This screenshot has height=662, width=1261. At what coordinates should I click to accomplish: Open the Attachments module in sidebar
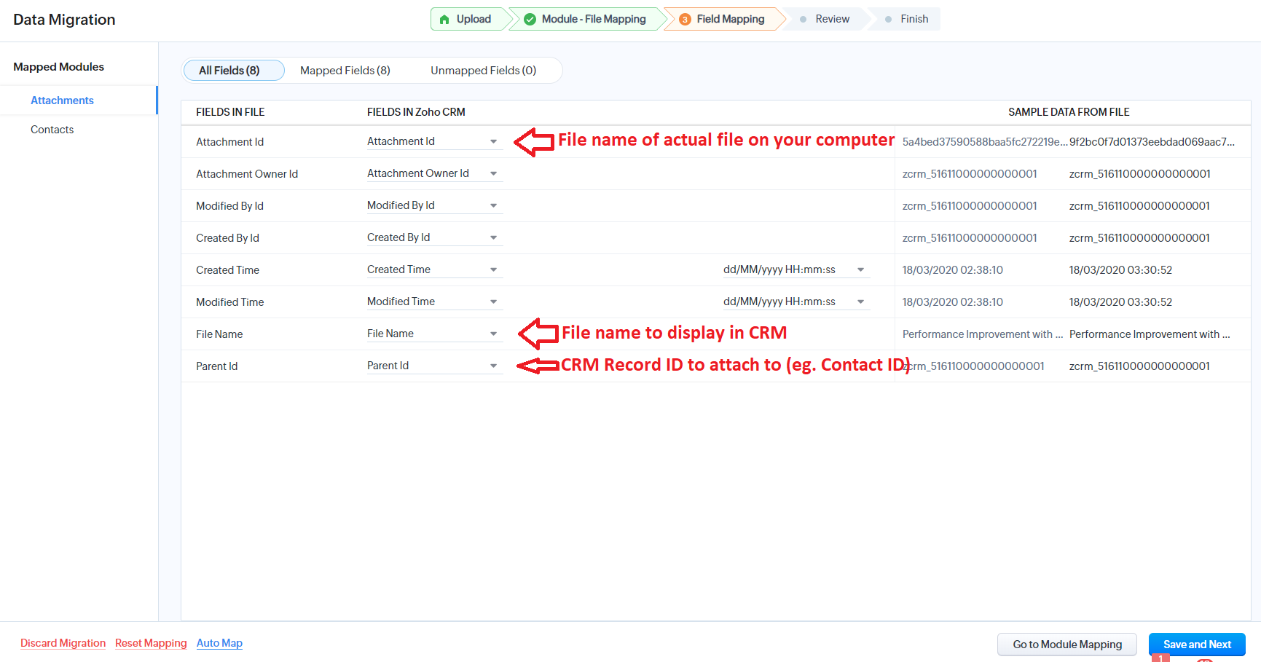point(62,101)
